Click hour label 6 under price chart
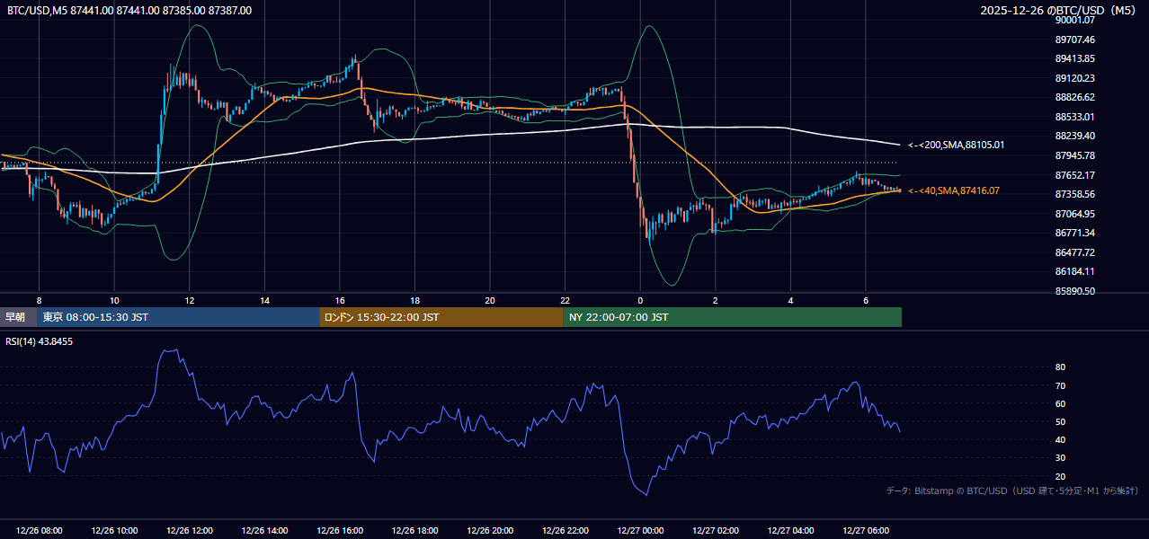Screen dimensions: 1149x539 pos(865,300)
